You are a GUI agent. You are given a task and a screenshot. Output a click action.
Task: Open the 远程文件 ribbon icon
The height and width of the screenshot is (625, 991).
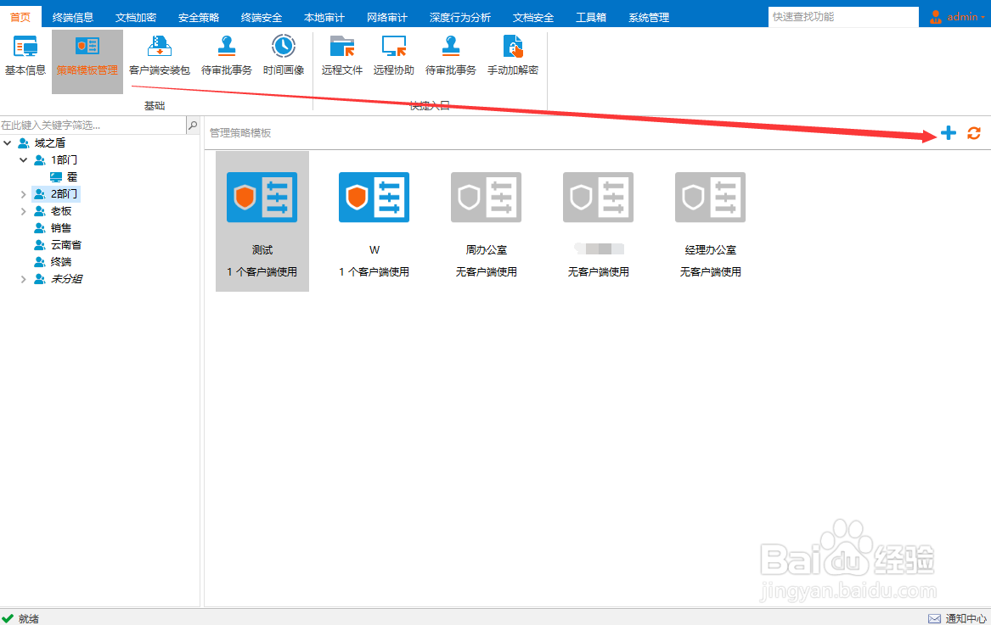pyautogui.click(x=342, y=56)
